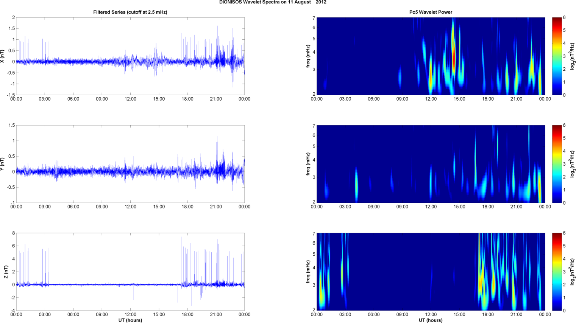Click the 18:00 tick under the Z series plot
Screen dimensions: 576x323
(187, 315)
